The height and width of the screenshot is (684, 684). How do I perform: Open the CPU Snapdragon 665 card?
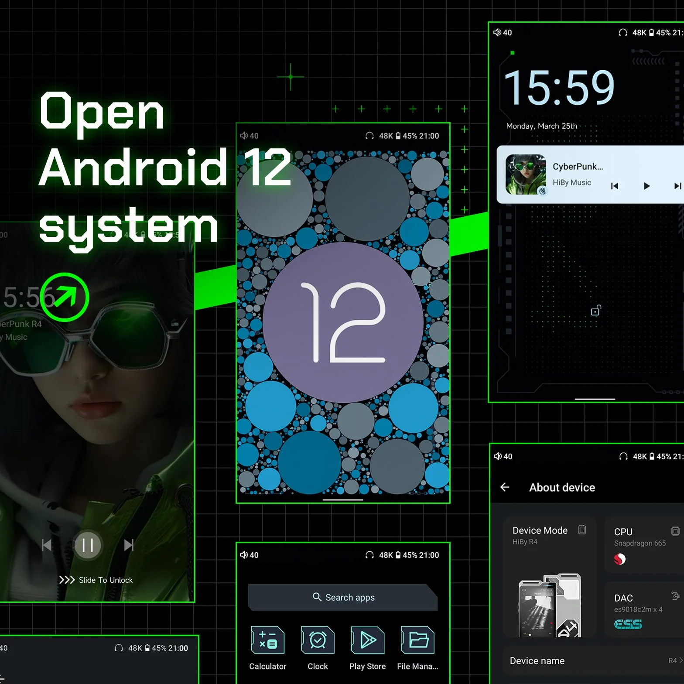click(644, 545)
